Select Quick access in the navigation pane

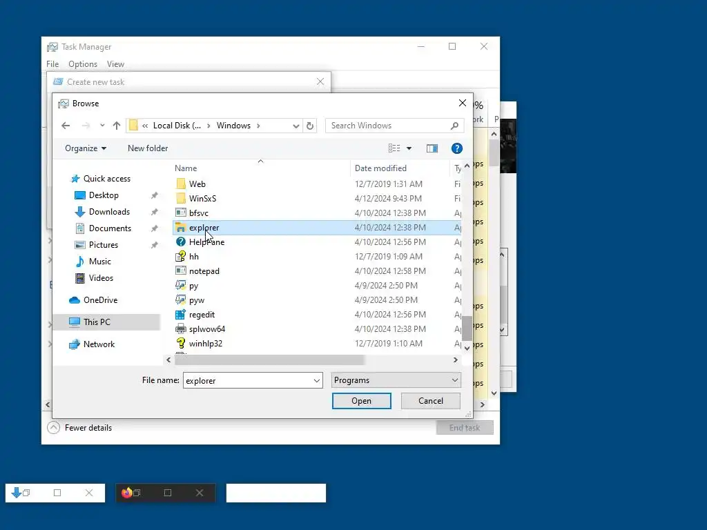tap(107, 179)
